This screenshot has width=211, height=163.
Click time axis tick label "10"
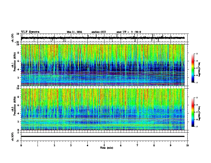[187, 145]
